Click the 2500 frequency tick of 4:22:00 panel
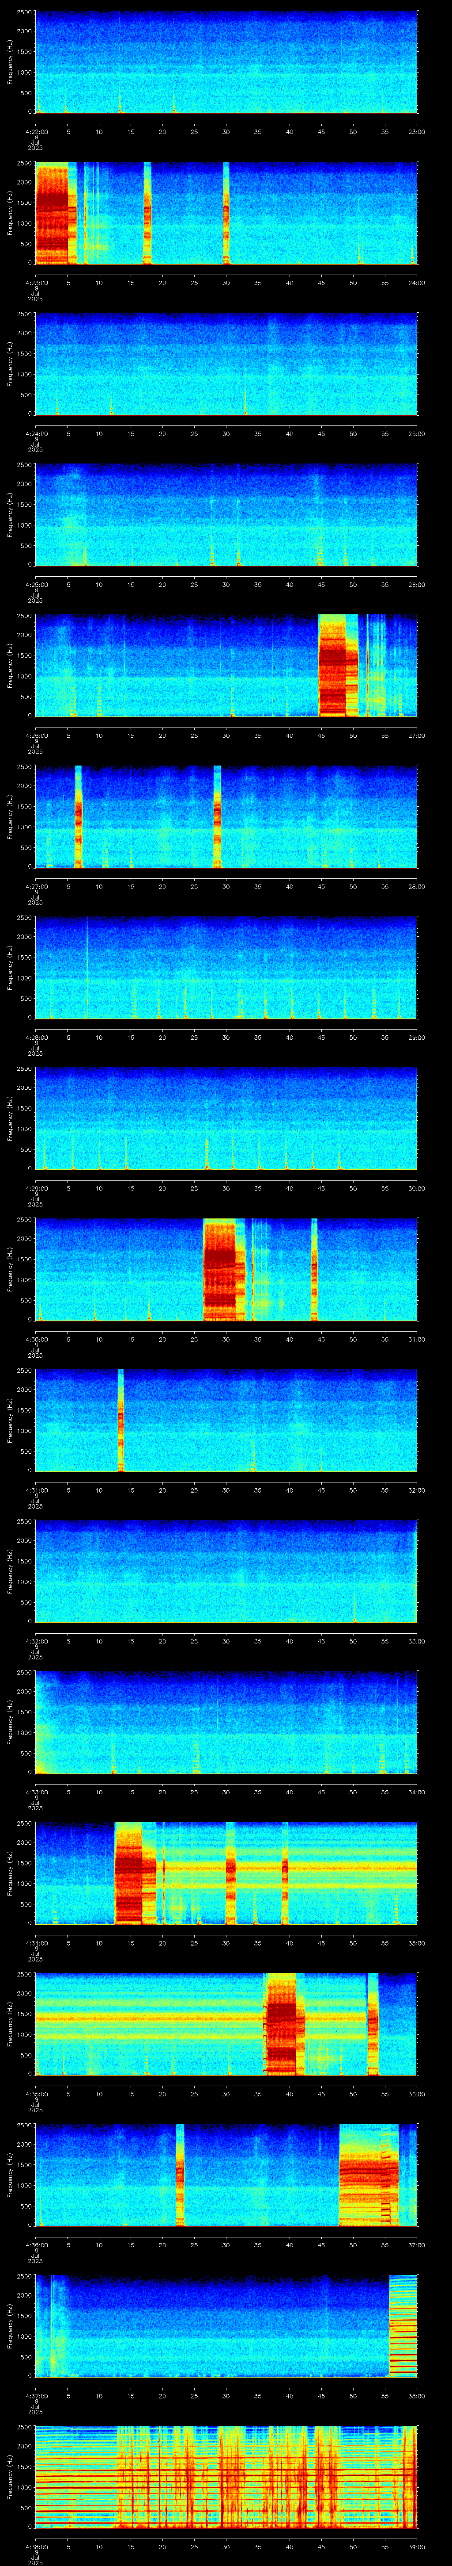This screenshot has height=2566, width=452. [x=25, y=13]
